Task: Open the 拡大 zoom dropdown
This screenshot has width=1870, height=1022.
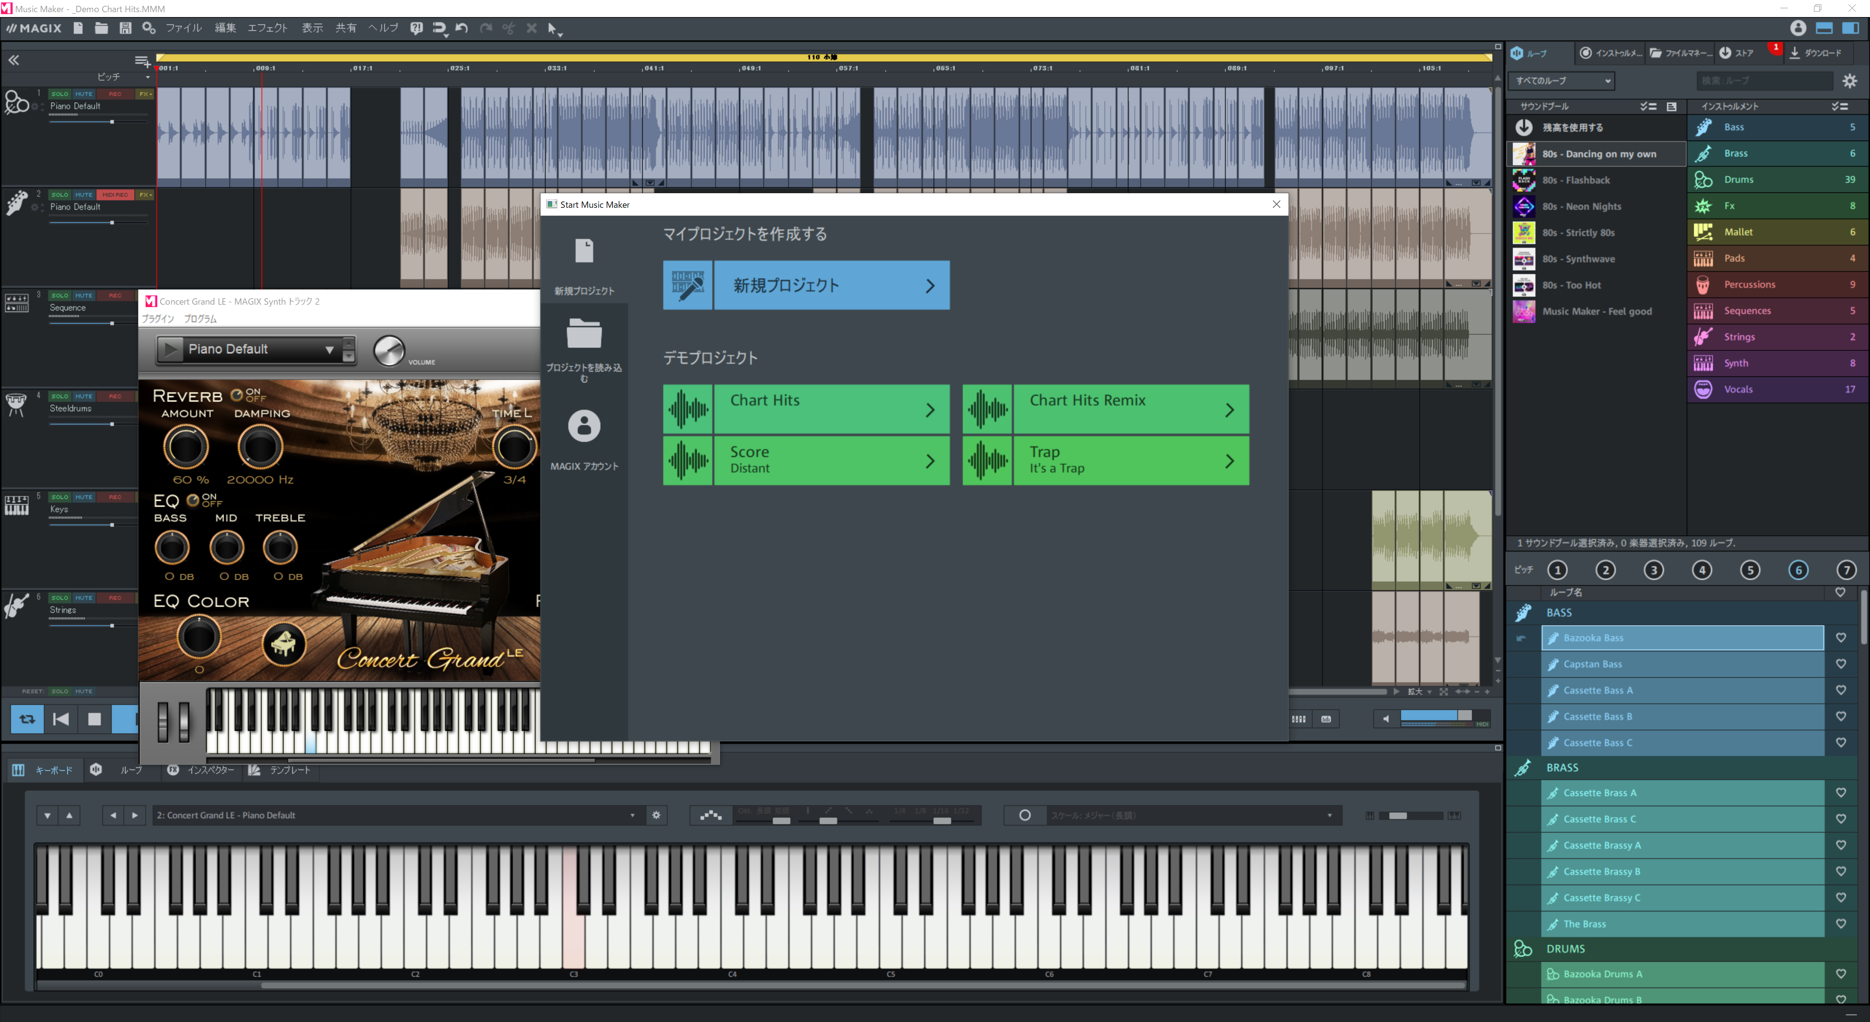Action: click(1420, 691)
